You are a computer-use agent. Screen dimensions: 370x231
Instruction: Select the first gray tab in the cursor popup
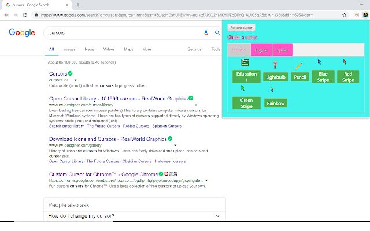tap(239, 50)
